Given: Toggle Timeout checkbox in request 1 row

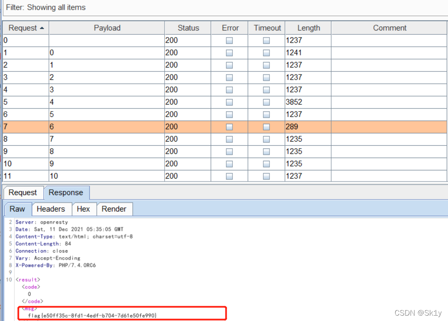Looking at the screenshot, I should (x=266, y=53).
